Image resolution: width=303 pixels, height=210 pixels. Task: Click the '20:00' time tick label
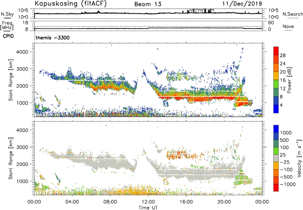[224, 202]
